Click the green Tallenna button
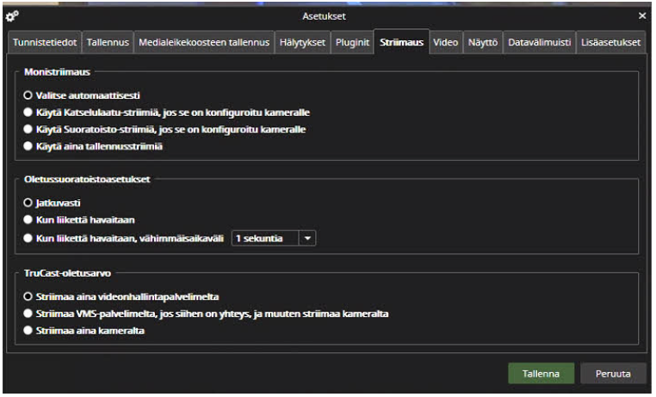Screen dimensions: 656x397 click(x=540, y=374)
